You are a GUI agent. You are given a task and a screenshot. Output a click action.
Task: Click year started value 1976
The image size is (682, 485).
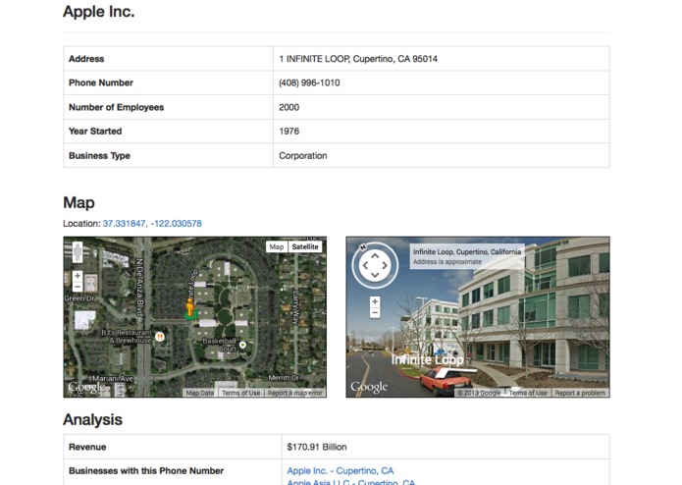289,131
